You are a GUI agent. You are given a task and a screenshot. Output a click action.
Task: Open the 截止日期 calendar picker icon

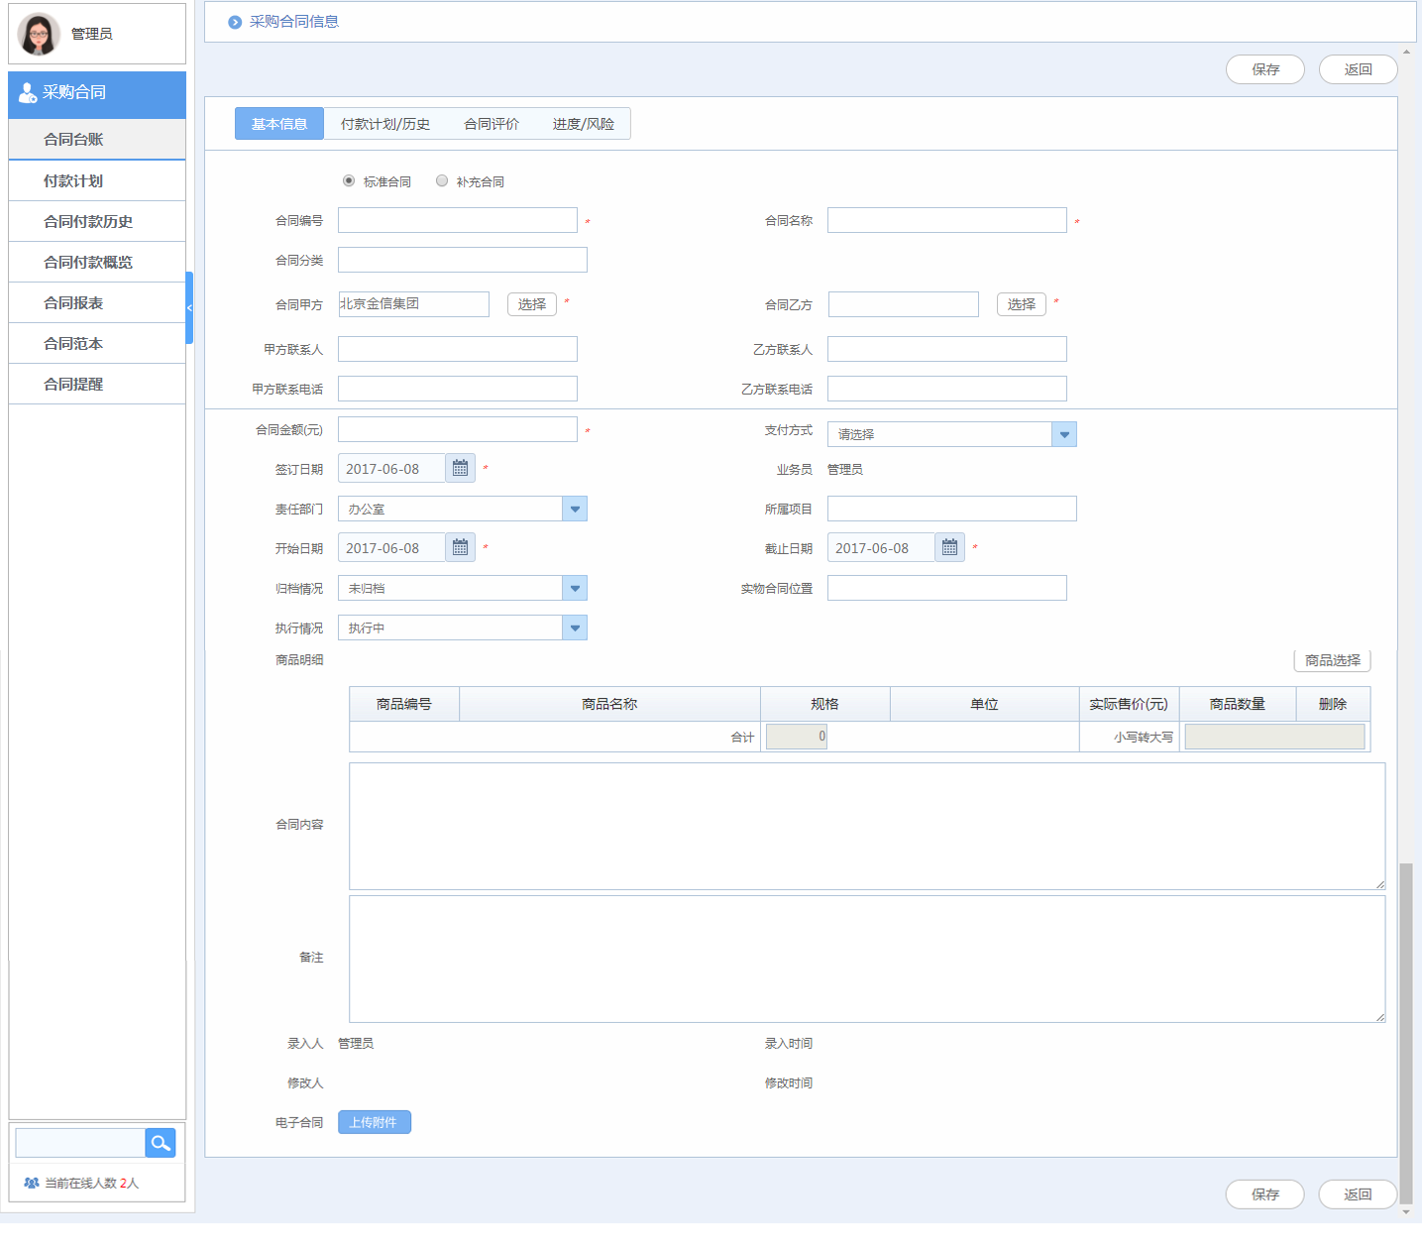click(x=949, y=548)
